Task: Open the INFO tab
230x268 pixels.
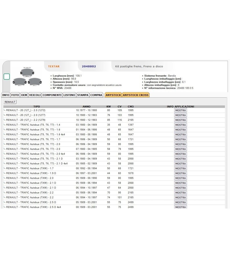Action: [x=6, y=95]
